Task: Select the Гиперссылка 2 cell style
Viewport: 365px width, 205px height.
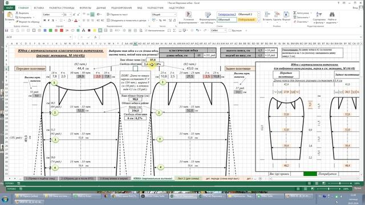Action: point(227,14)
